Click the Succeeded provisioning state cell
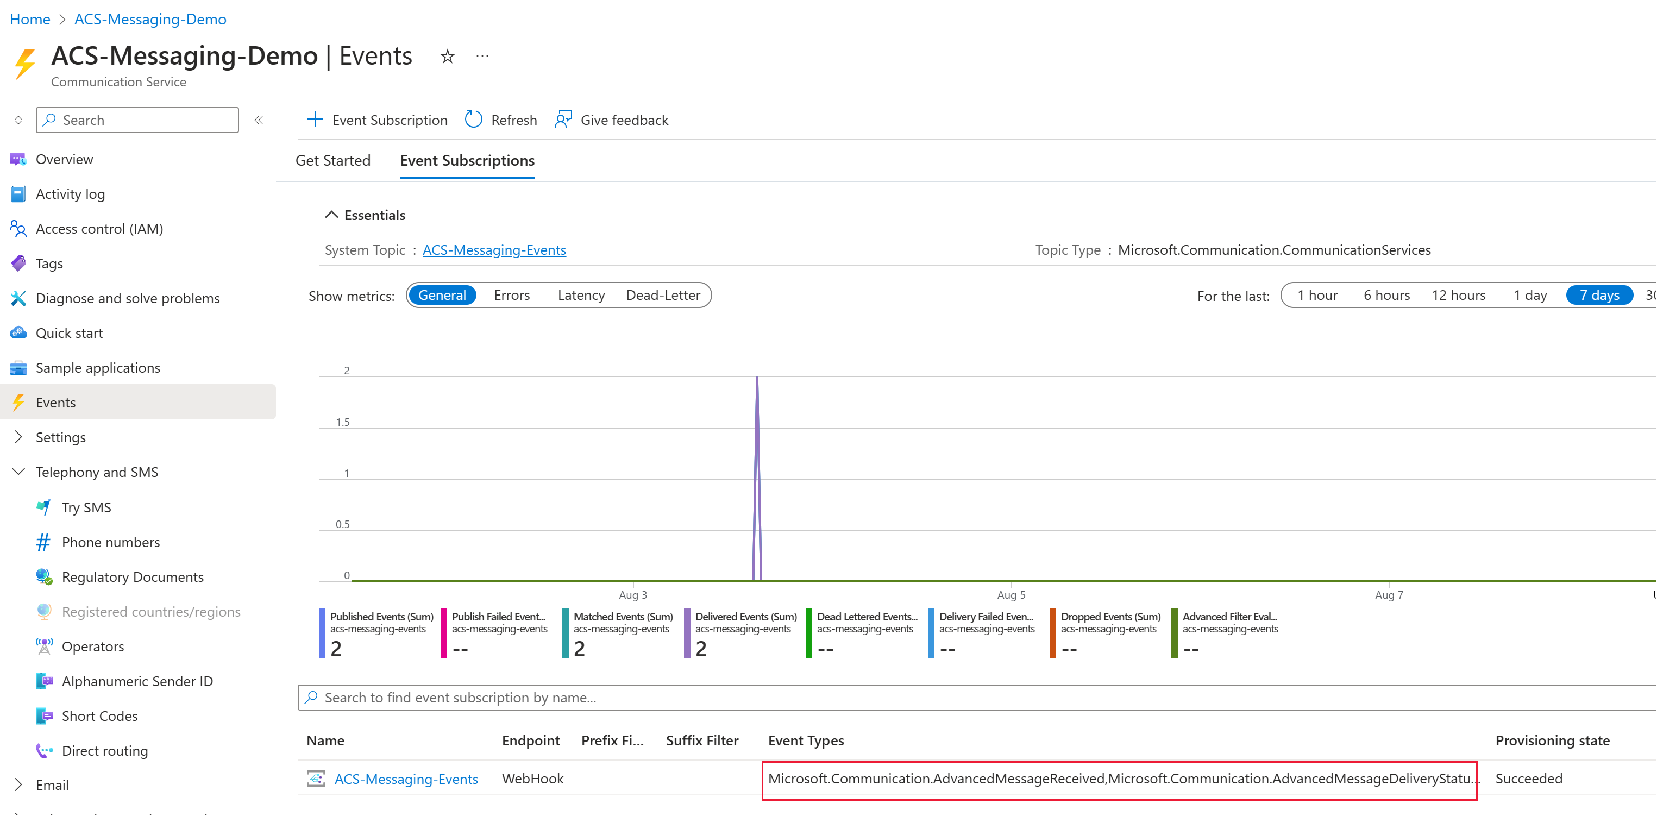The height and width of the screenshot is (816, 1657). pos(1528,778)
